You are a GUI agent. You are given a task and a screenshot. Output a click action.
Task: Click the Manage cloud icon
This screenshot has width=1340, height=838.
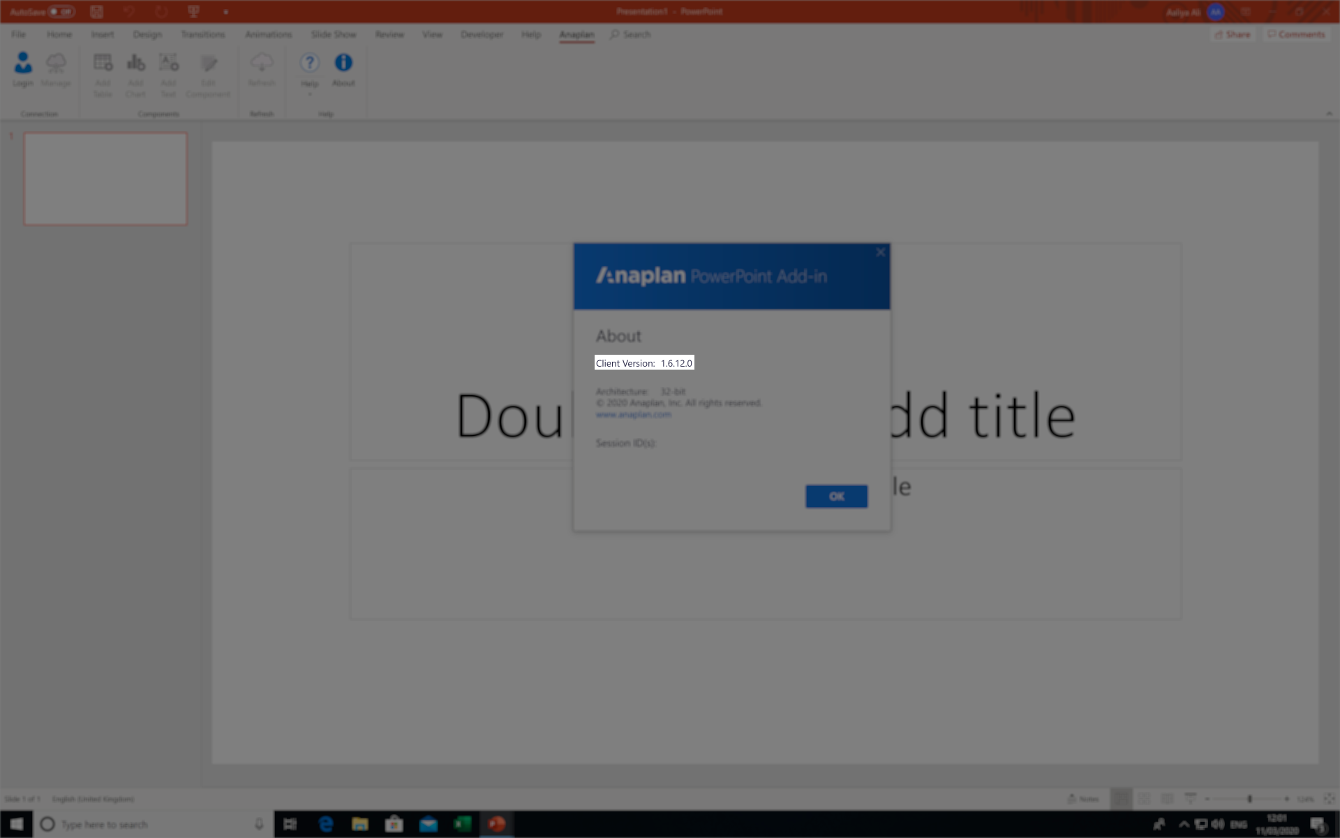(x=56, y=63)
